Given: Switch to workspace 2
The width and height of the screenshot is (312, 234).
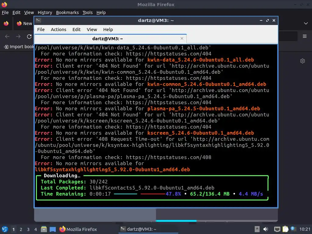Looking at the screenshot, I should coord(21,229).
